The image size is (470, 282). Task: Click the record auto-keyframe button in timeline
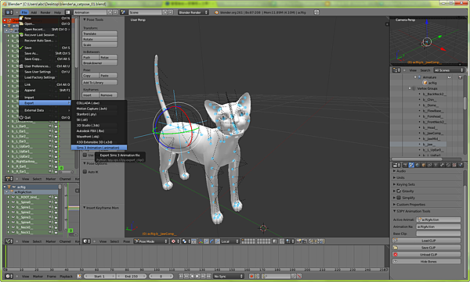251,276
